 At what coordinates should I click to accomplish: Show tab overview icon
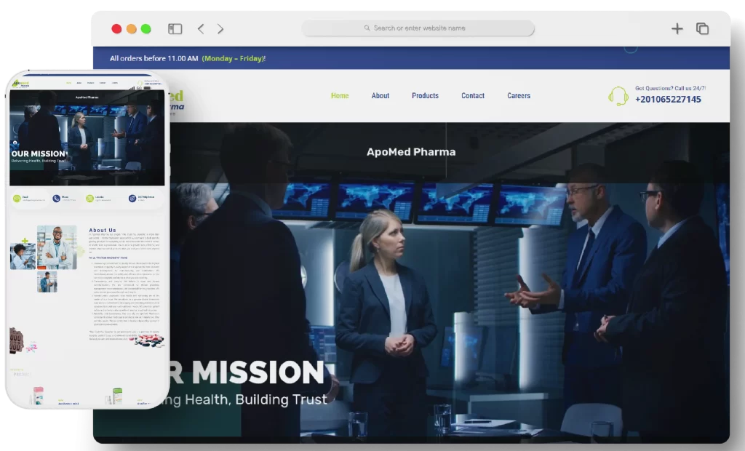702,28
